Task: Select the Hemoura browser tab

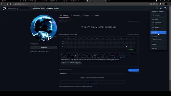Action: coord(96,1)
